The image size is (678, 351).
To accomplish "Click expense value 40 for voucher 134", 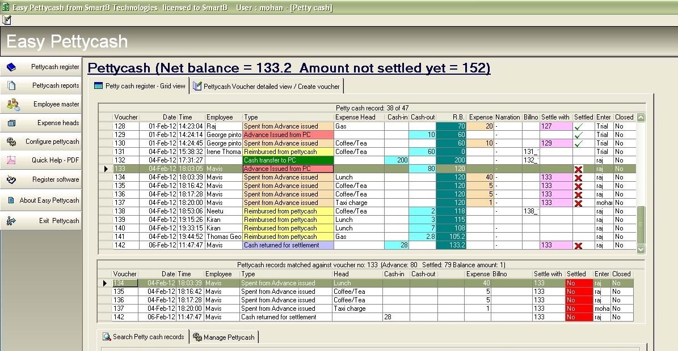I will 481,177.
